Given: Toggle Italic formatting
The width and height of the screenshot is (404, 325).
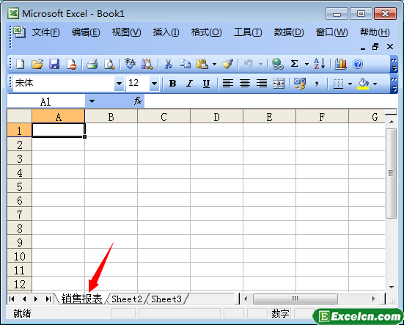Looking at the screenshot, I should click(x=190, y=83).
